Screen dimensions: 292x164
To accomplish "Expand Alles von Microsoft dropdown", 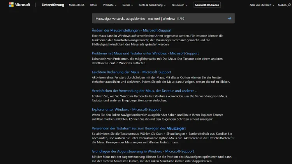I will (x=262, y=5).
